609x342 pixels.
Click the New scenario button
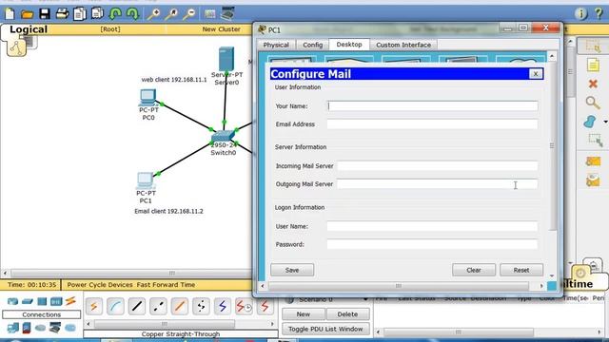coord(304,314)
